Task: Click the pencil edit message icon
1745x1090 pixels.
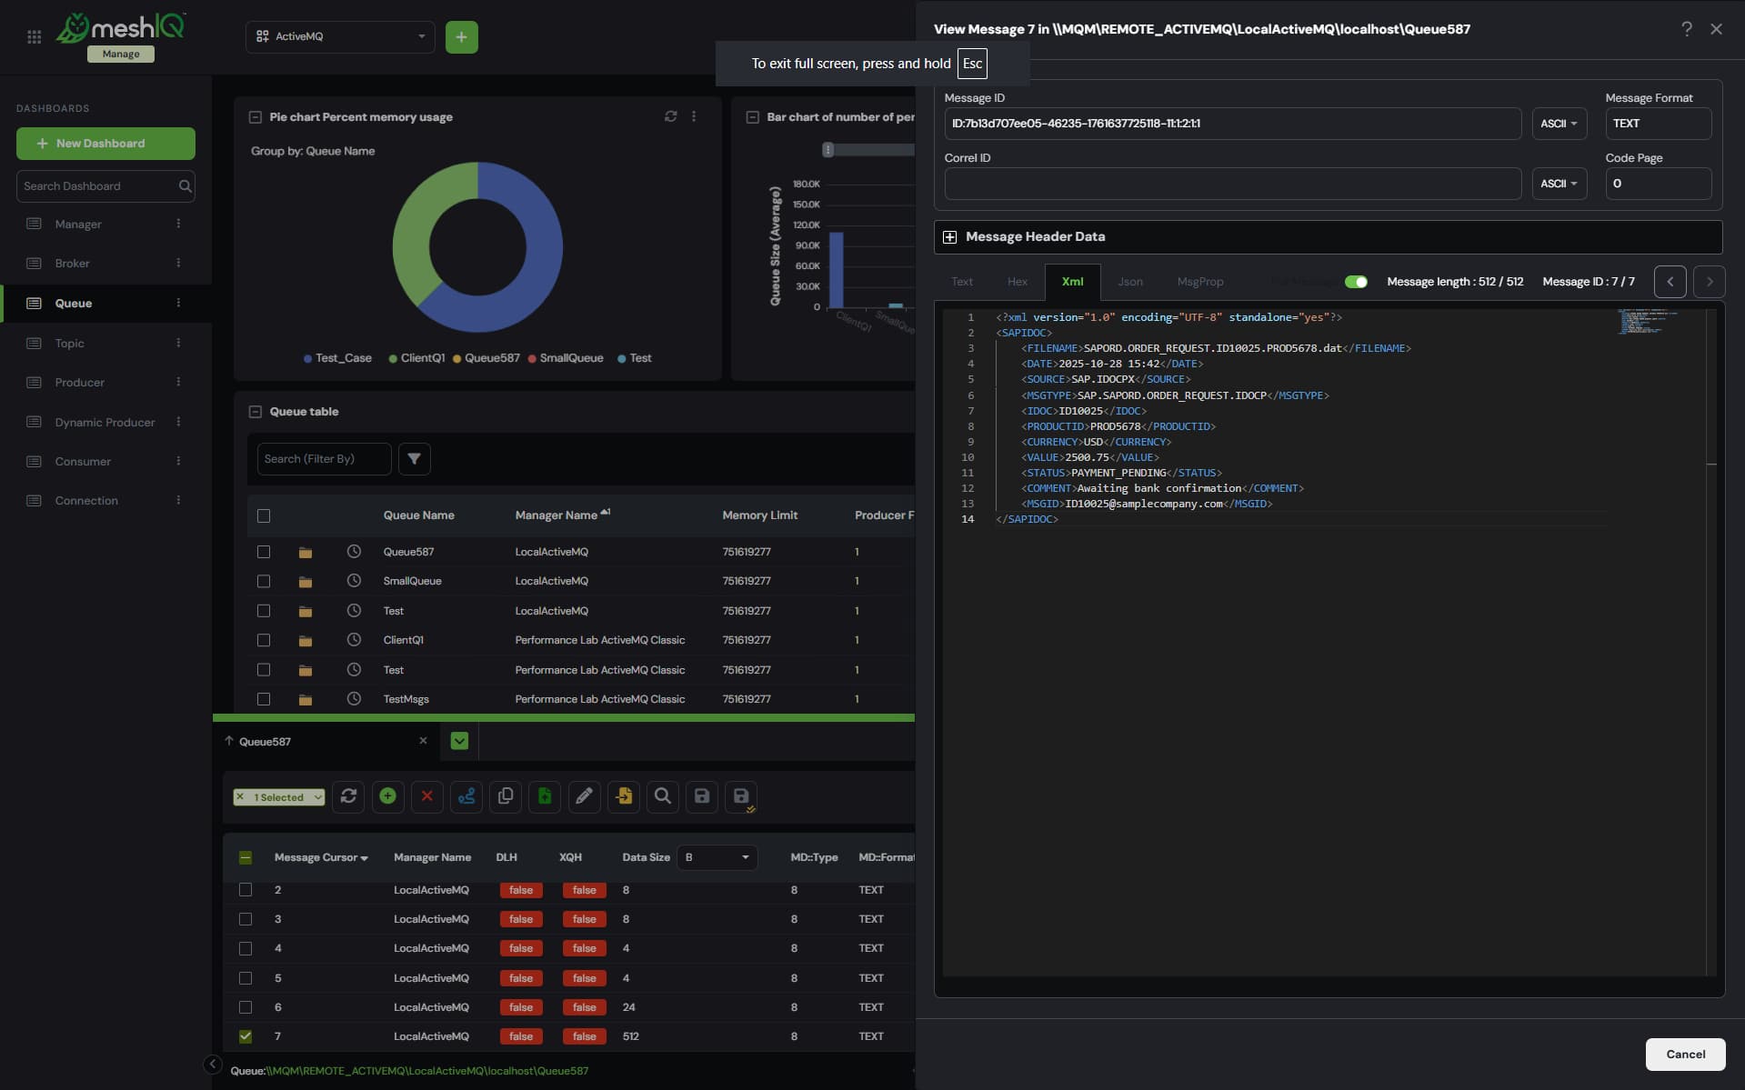Action: pyautogui.click(x=584, y=796)
